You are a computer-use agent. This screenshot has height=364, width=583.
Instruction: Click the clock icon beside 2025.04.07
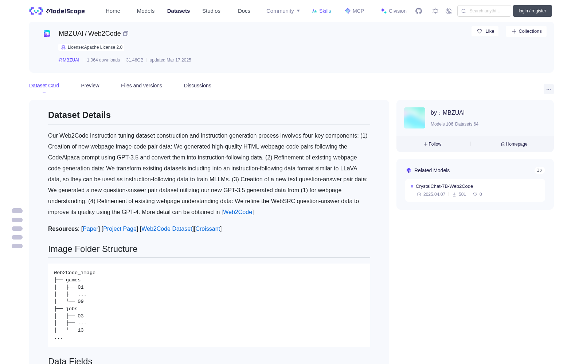tap(419, 194)
